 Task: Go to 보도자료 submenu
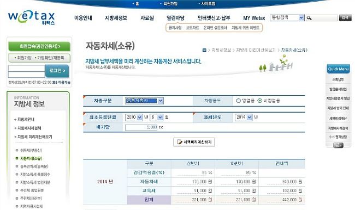pyautogui.click(x=192, y=28)
